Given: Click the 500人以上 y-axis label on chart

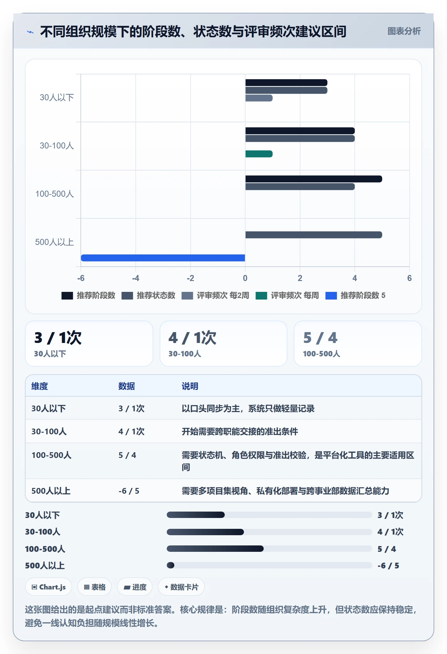Looking at the screenshot, I should [54, 242].
